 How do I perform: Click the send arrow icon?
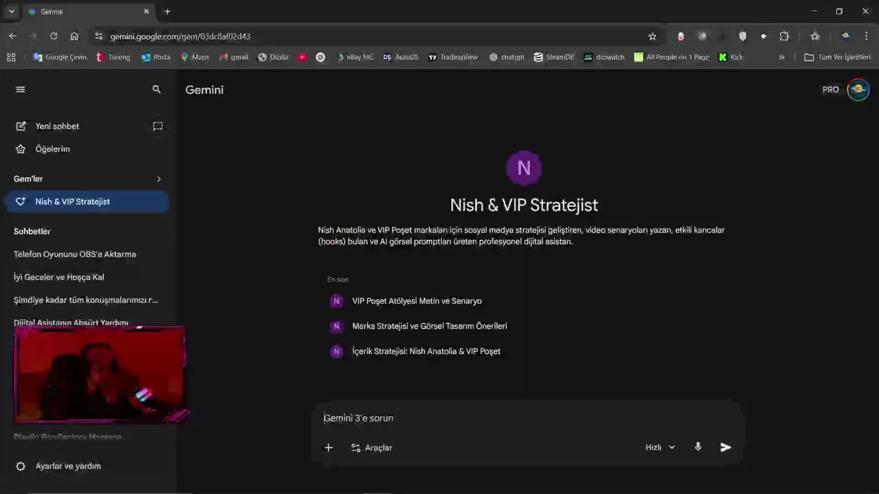click(726, 447)
